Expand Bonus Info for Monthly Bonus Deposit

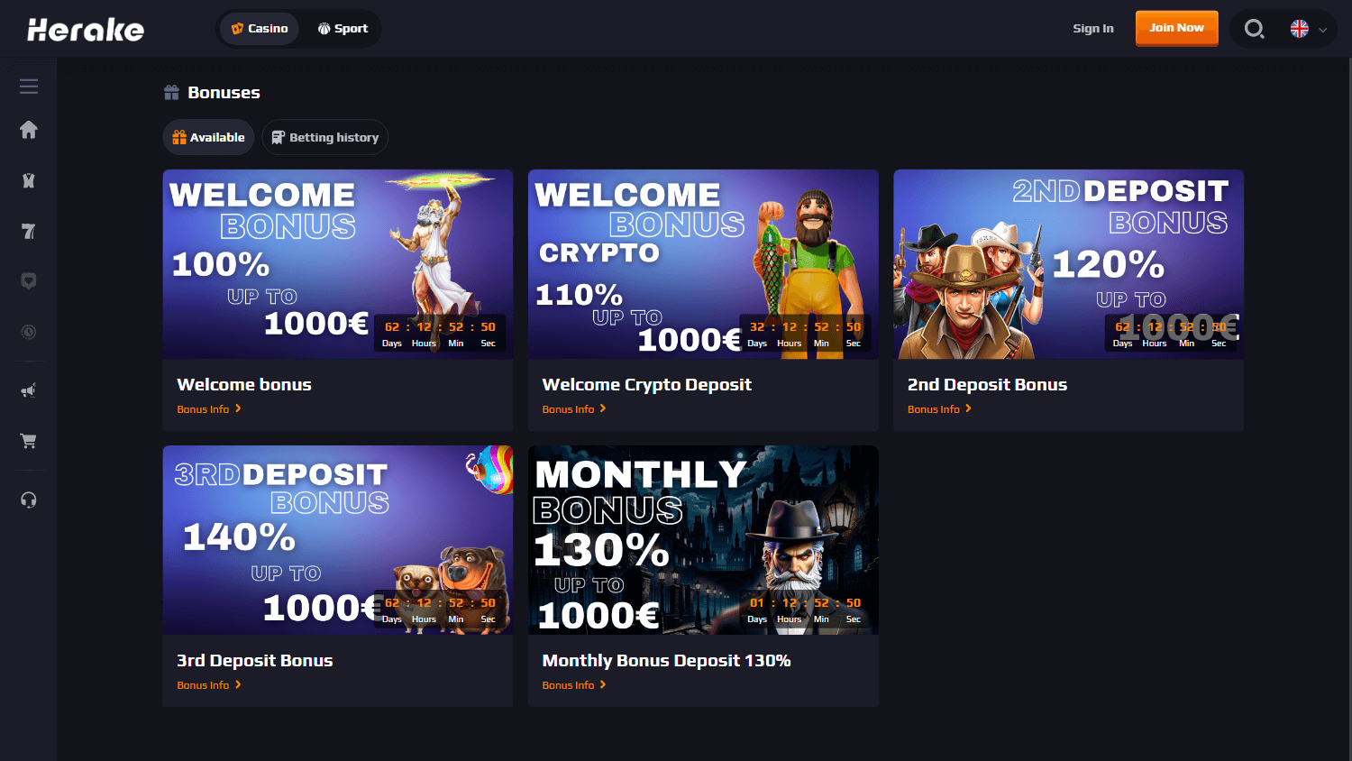574,685
